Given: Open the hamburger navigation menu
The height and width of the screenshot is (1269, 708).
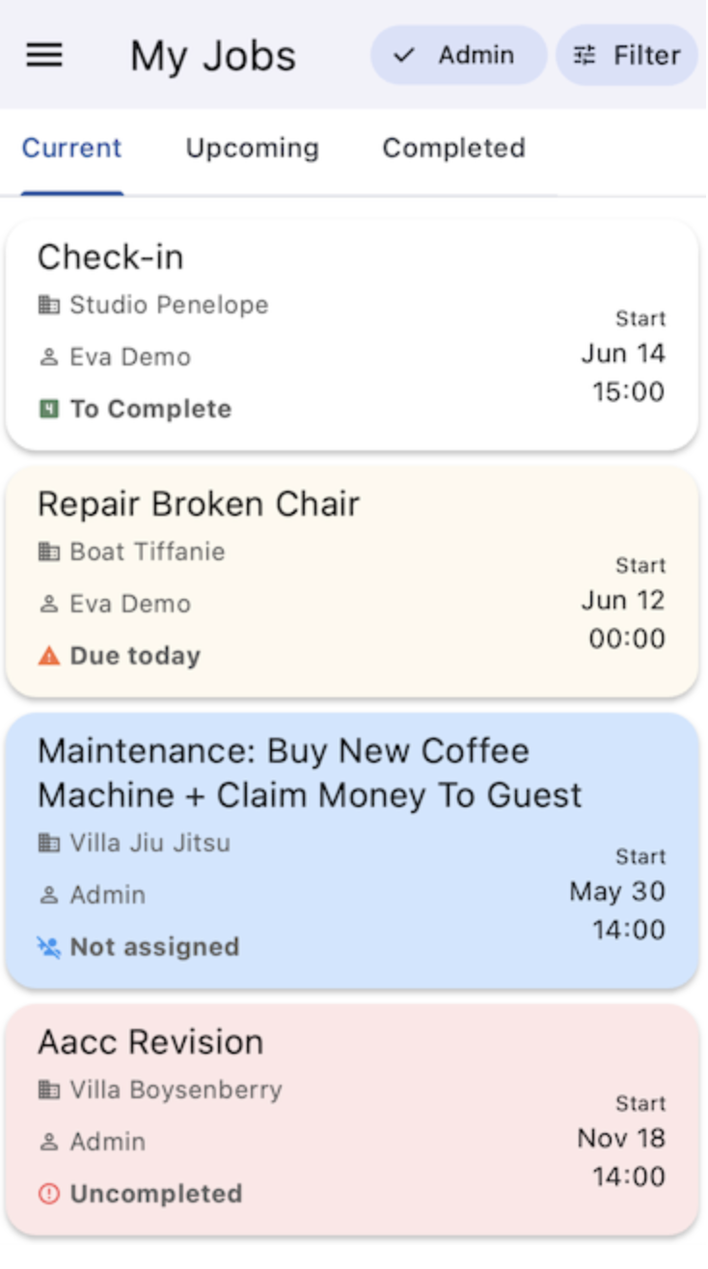Looking at the screenshot, I should pos(44,55).
